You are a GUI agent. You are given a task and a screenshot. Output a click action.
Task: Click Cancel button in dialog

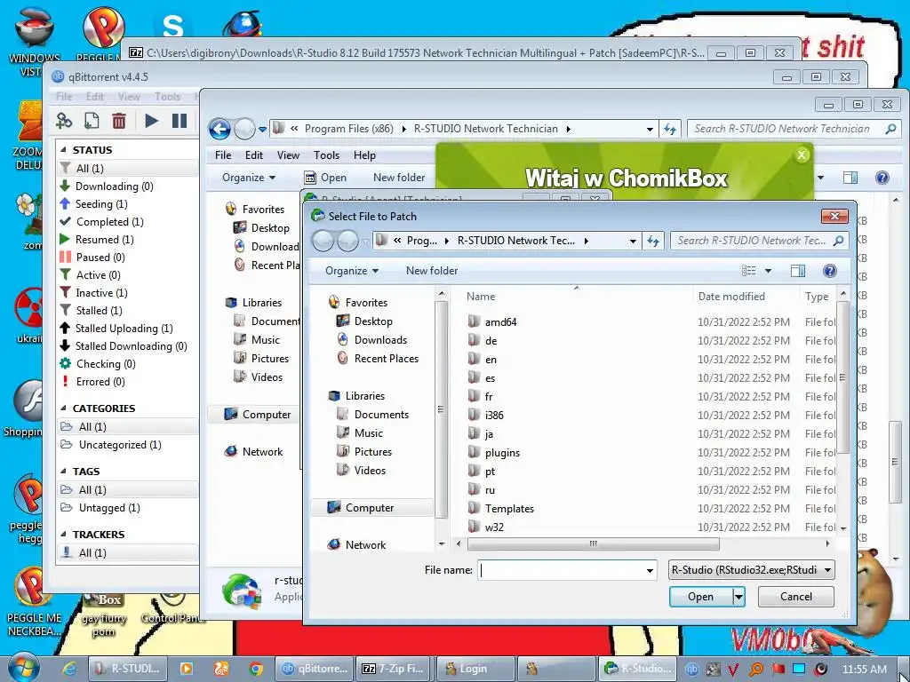click(795, 597)
